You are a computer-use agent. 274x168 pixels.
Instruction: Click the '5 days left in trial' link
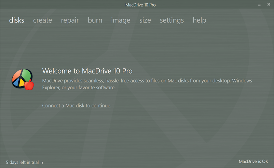click(22, 163)
